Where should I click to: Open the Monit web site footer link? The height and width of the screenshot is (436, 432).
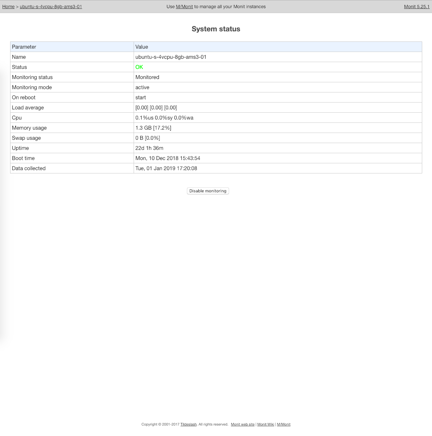coord(242,424)
